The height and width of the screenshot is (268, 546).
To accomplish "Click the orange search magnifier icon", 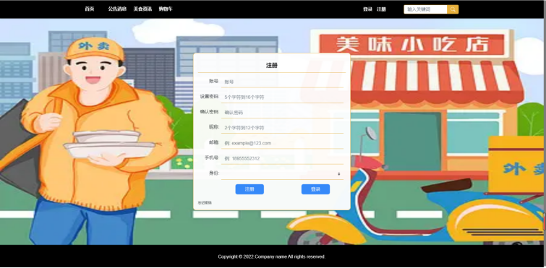I will tap(453, 9).
